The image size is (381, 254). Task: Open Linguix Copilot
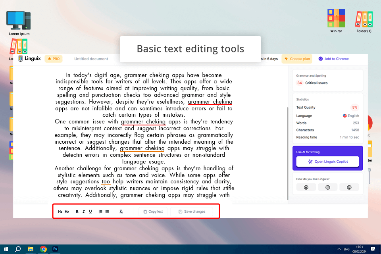click(x=327, y=162)
